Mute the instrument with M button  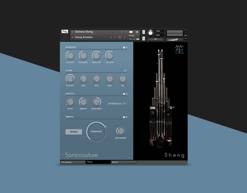tap(143, 39)
